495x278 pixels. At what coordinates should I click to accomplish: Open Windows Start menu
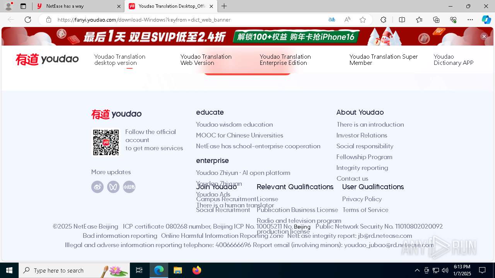pos(9,270)
